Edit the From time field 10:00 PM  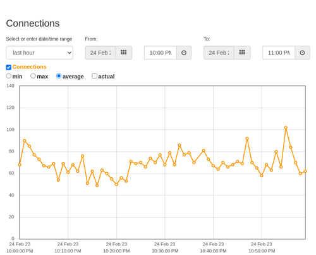tap(161, 53)
